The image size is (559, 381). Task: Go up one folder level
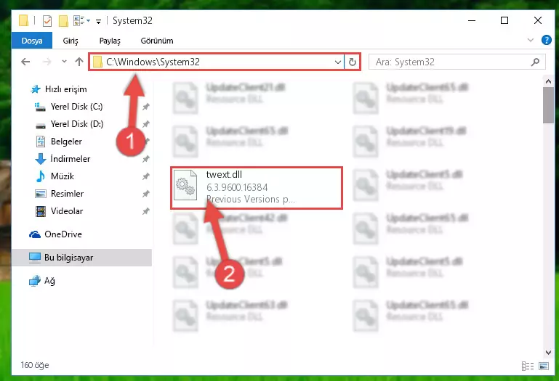(x=79, y=62)
